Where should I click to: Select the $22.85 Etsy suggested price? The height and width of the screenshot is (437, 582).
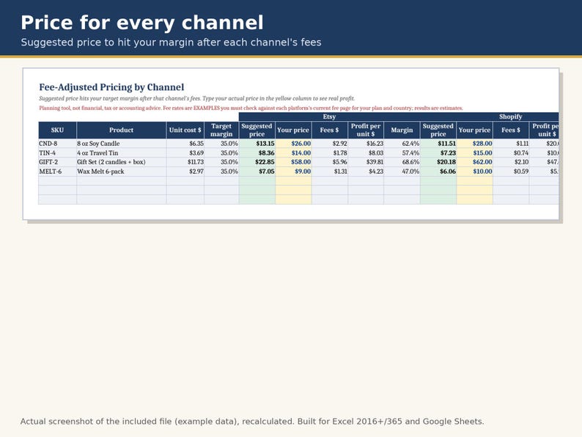point(257,162)
